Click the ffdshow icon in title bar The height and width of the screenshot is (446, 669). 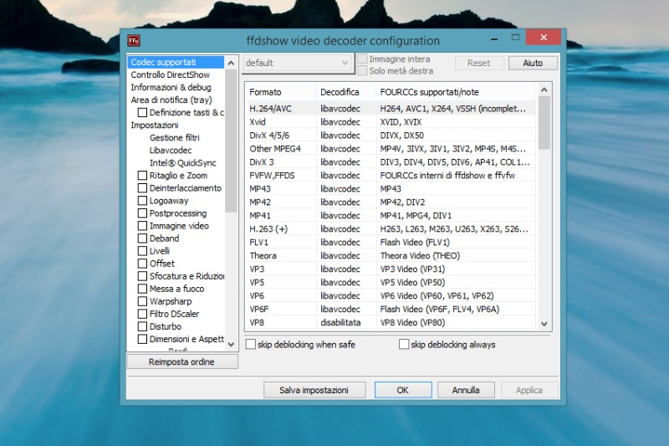134,40
